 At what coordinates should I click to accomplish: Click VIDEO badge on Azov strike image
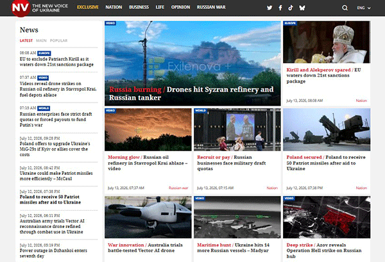tap(289, 199)
